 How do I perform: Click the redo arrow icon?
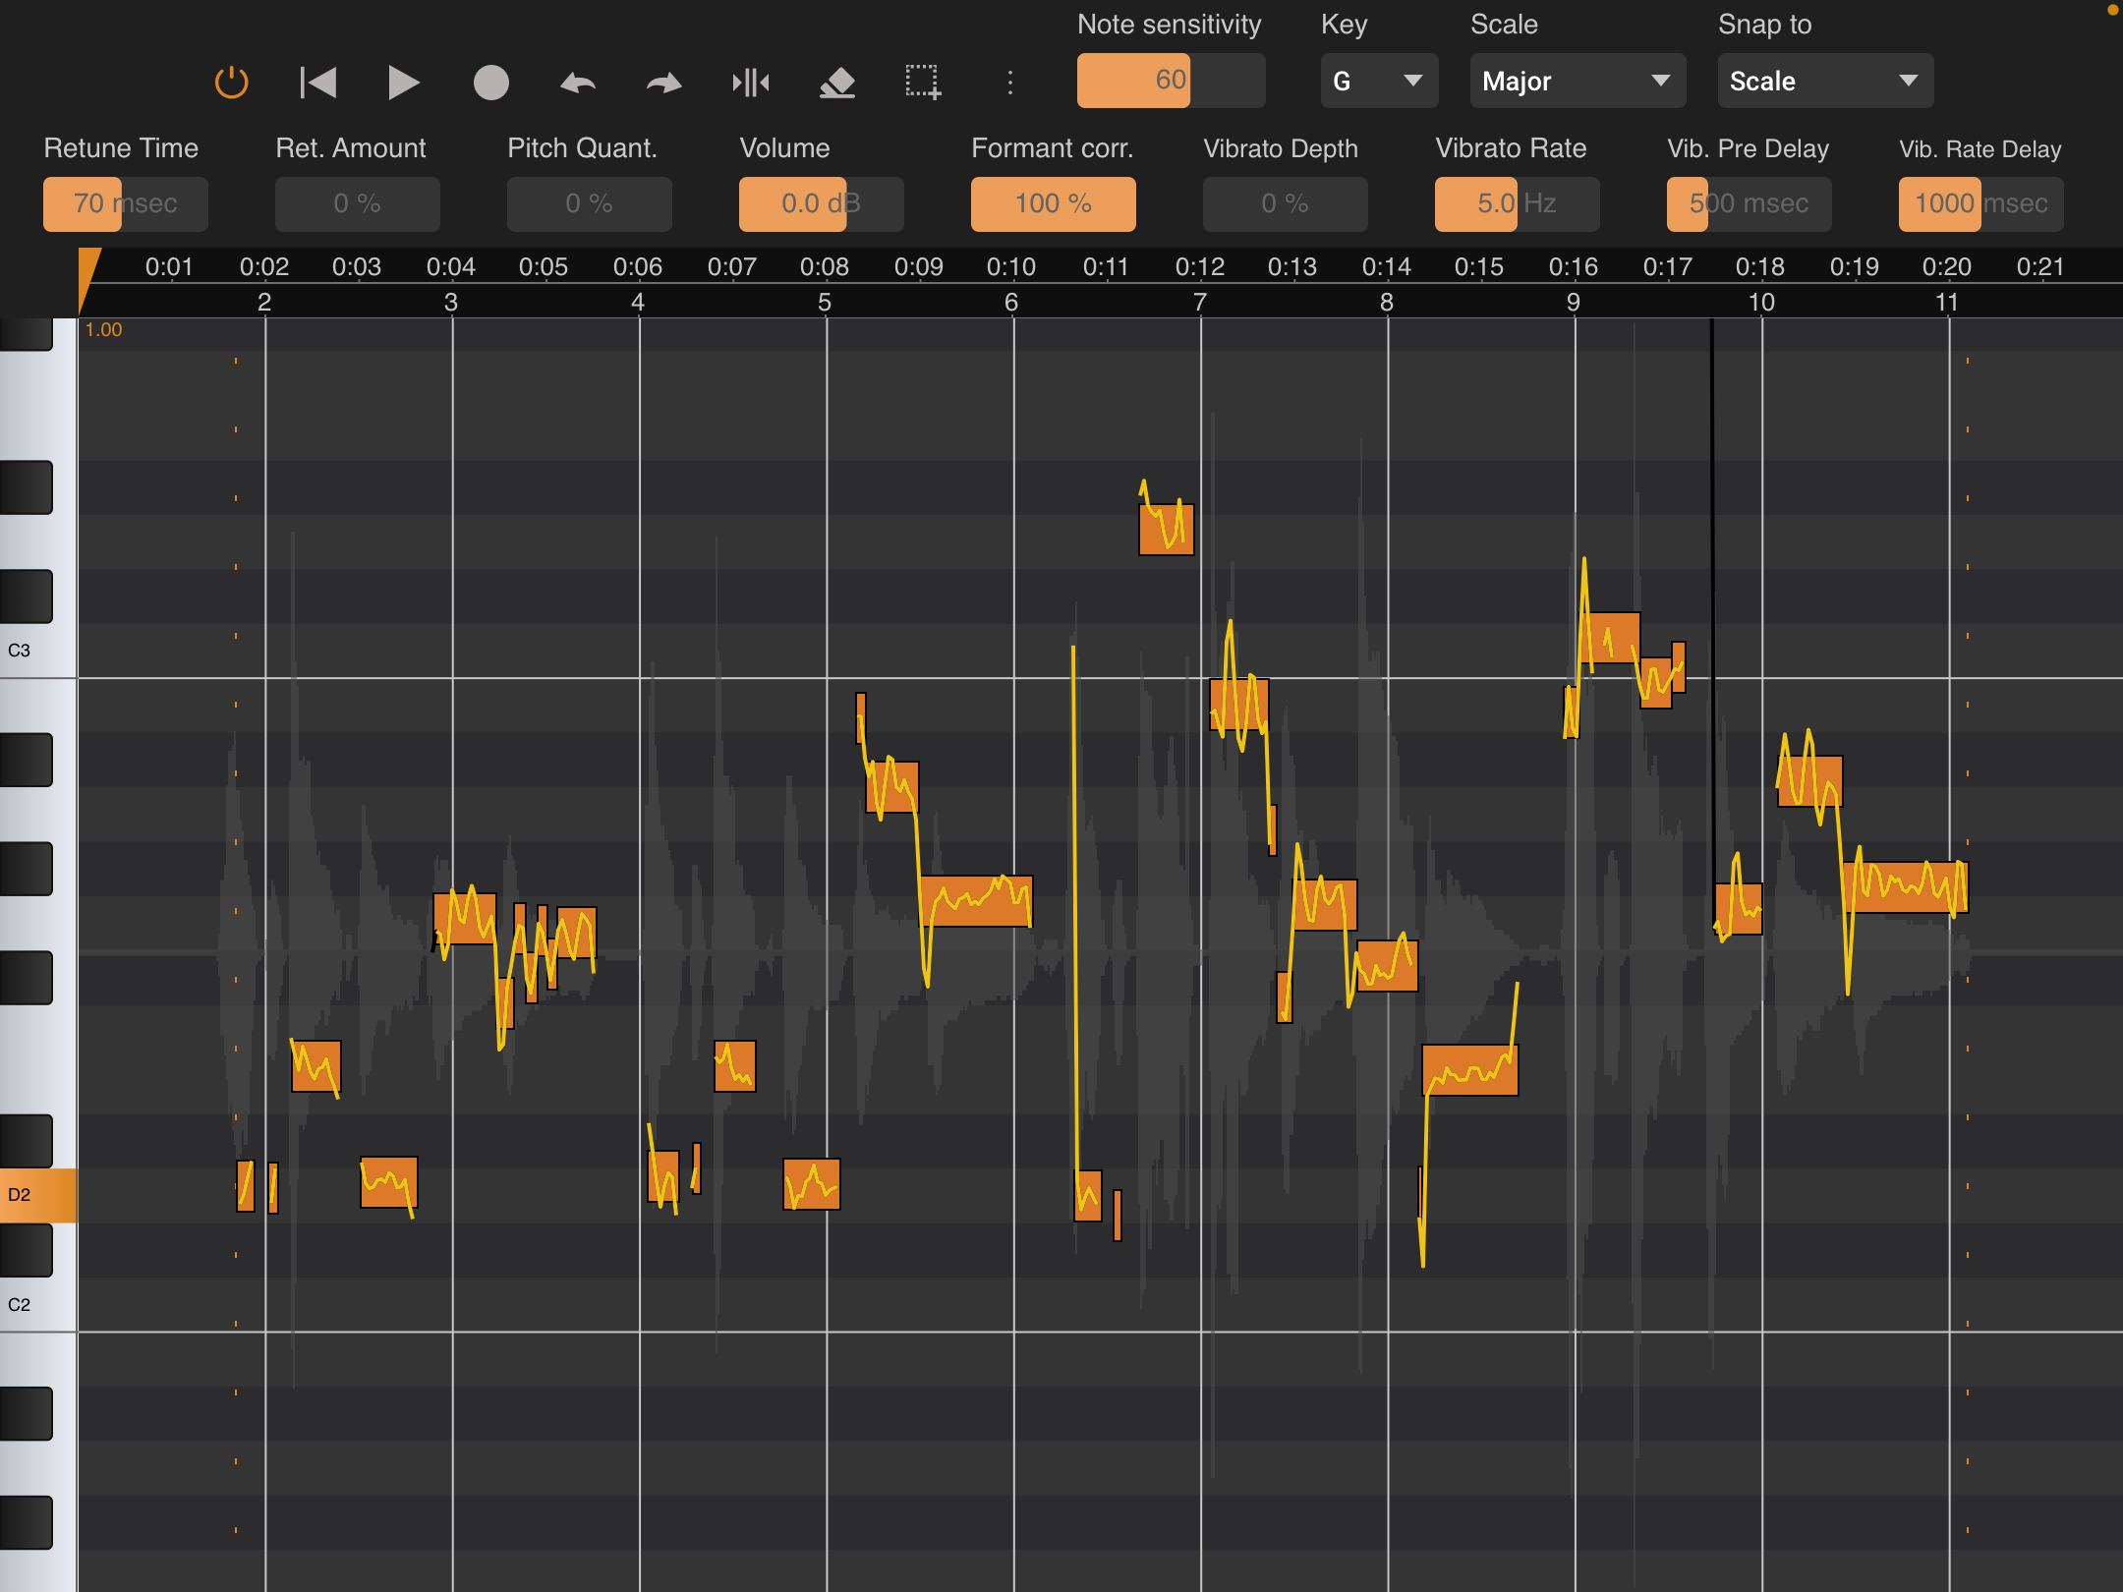pos(664,83)
